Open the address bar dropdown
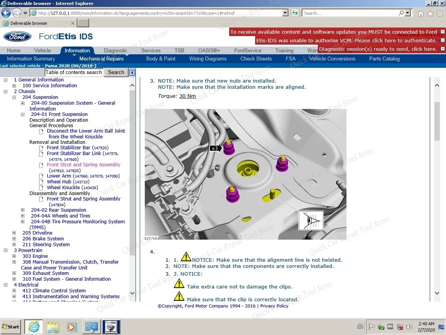Screen dimensions: 446x335 click(285, 13)
